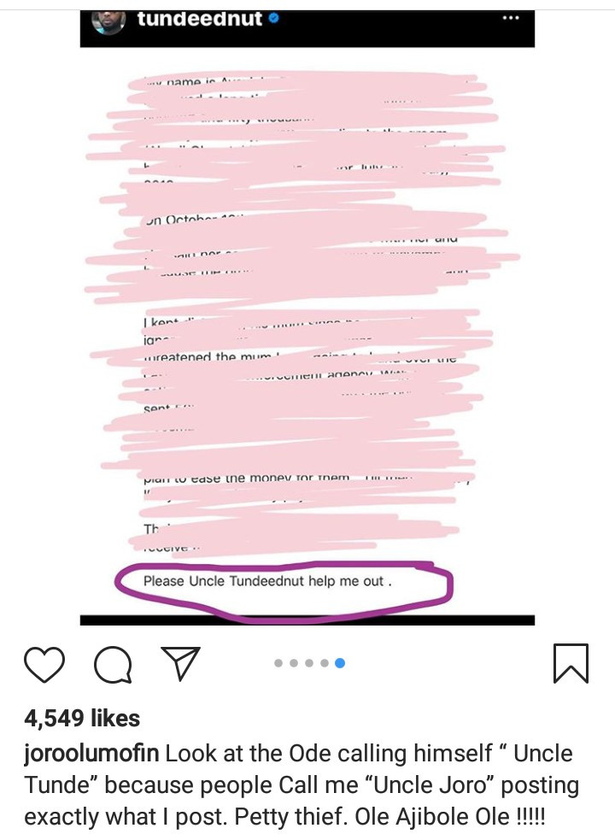Go to third carousel dot
The width and height of the screenshot is (615, 840).
click(x=309, y=663)
